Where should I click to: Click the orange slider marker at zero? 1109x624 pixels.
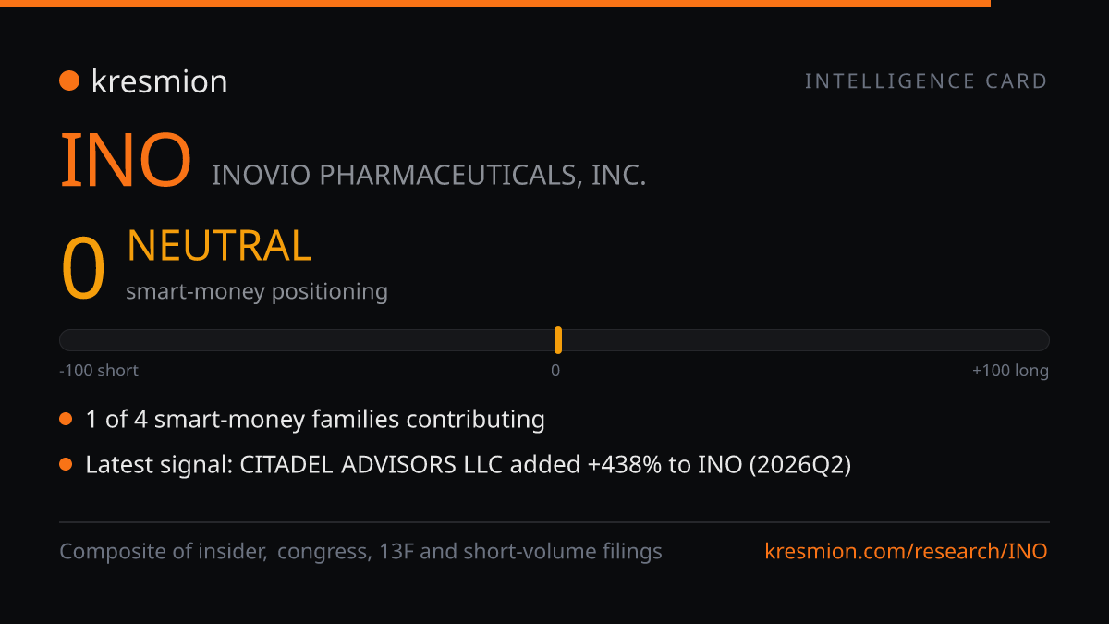558,339
